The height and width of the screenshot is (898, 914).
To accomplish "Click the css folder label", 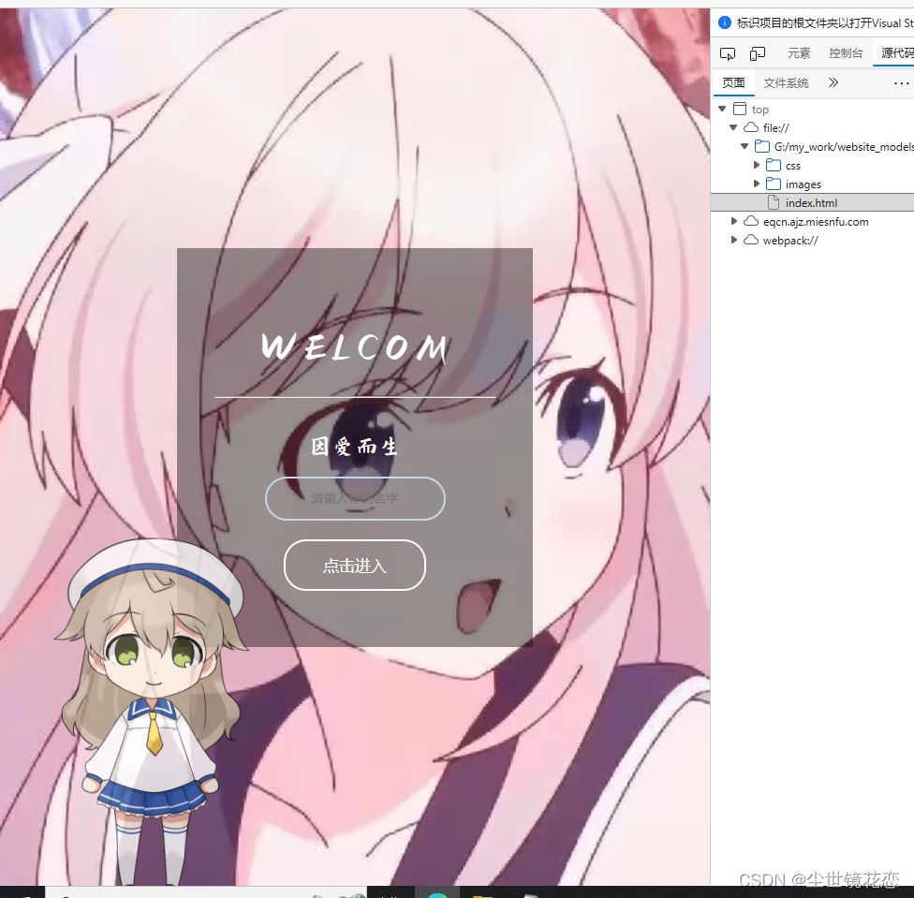I will 793,166.
